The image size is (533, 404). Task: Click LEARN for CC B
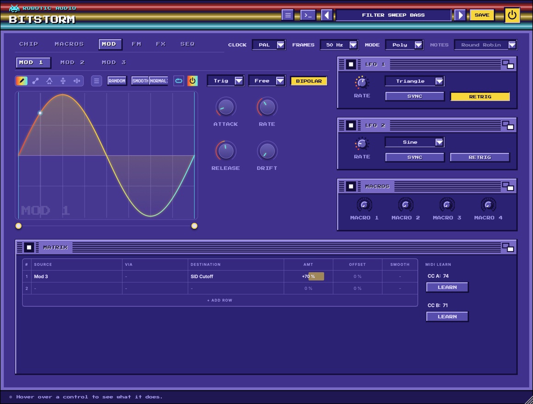[447, 316]
